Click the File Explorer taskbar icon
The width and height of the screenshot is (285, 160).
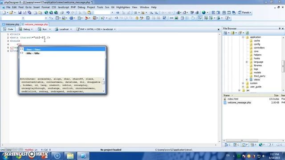pos(70,156)
